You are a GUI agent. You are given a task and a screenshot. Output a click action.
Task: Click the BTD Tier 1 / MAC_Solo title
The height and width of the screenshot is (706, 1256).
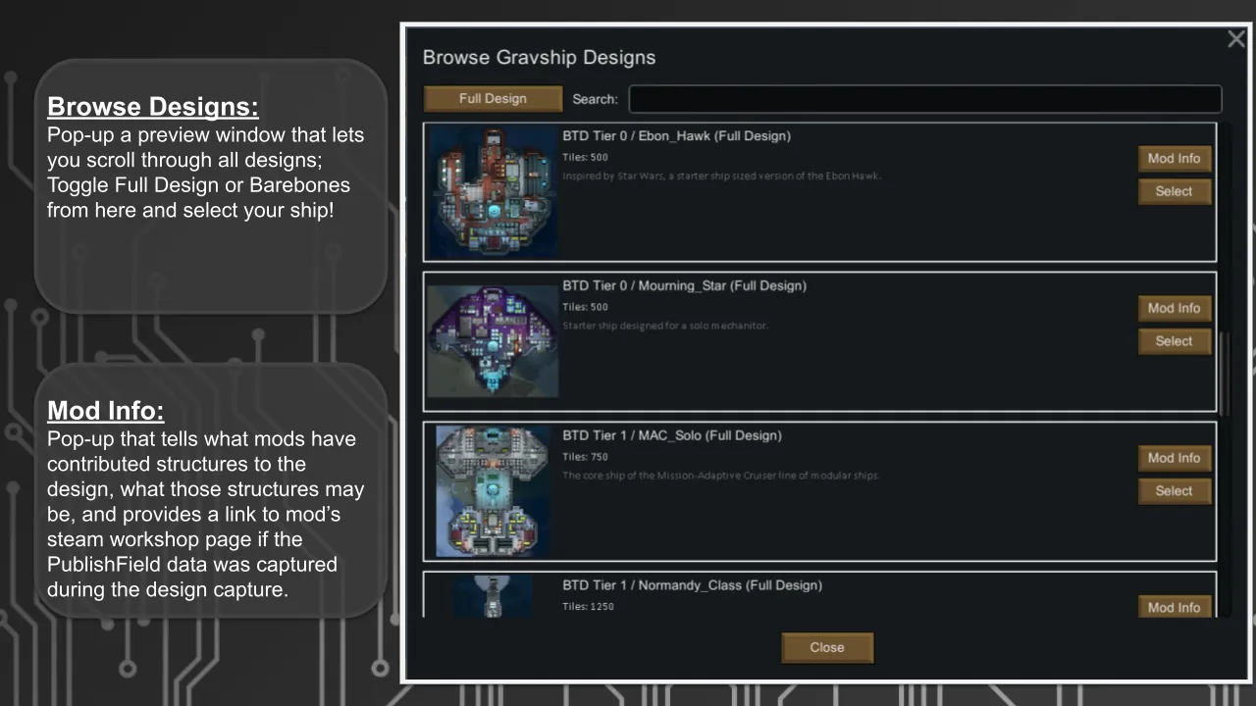pyautogui.click(x=672, y=435)
